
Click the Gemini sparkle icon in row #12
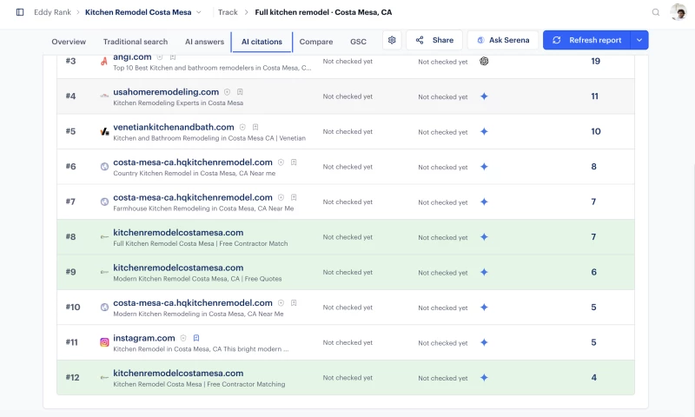click(x=484, y=378)
